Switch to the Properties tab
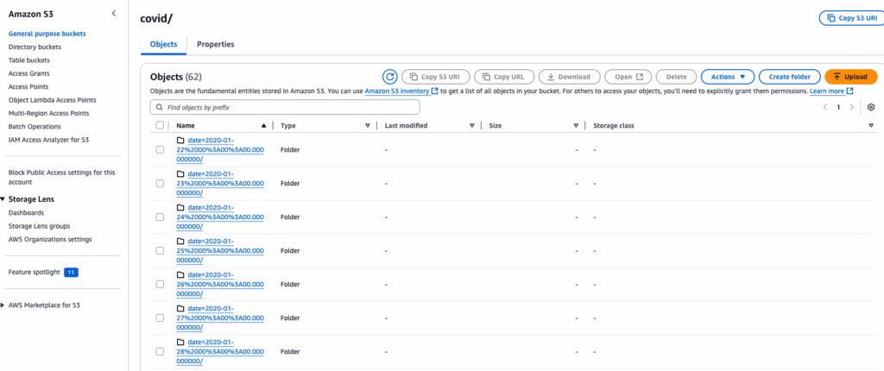Viewport: 884px width, 371px height. 215,44
